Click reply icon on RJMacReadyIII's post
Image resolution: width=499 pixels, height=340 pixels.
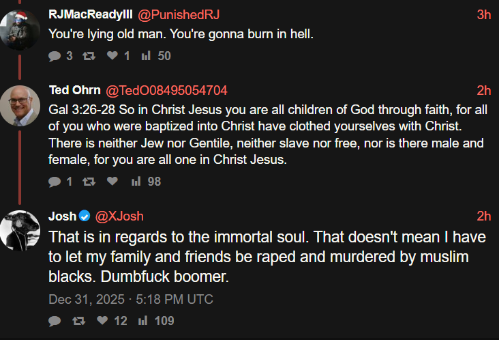55,56
